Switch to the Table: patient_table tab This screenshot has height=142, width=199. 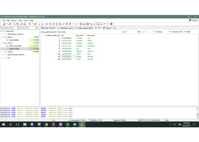84,28
